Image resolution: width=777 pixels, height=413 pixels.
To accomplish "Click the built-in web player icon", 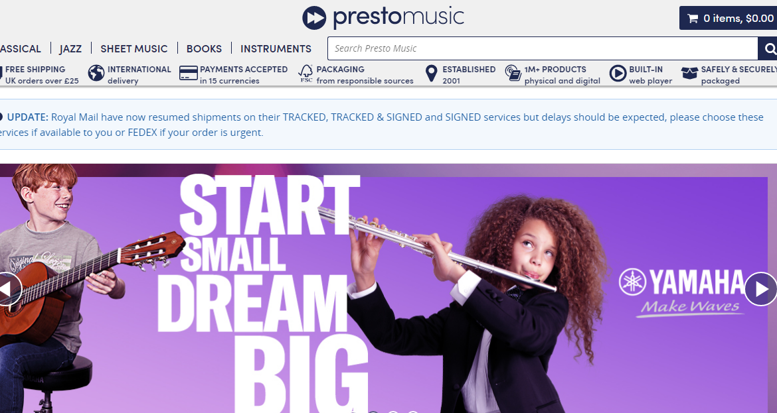I will pos(618,73).
